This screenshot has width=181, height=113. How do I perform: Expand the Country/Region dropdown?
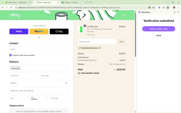click(39, 68)
